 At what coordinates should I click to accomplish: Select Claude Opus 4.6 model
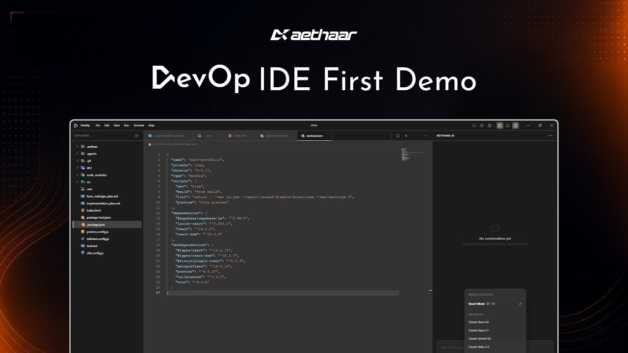pyautogui.click(x=495, y=322)
